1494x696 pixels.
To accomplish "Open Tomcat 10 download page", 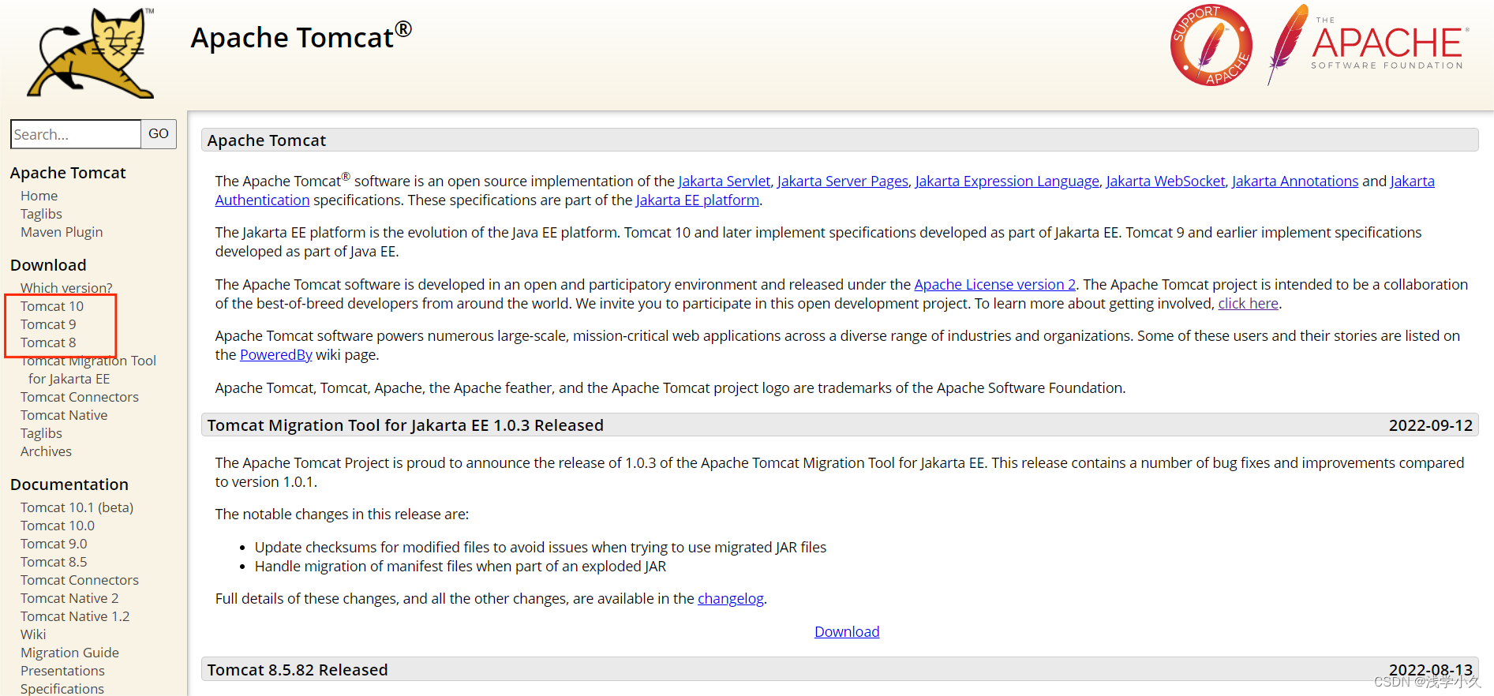I will [52, 306].
